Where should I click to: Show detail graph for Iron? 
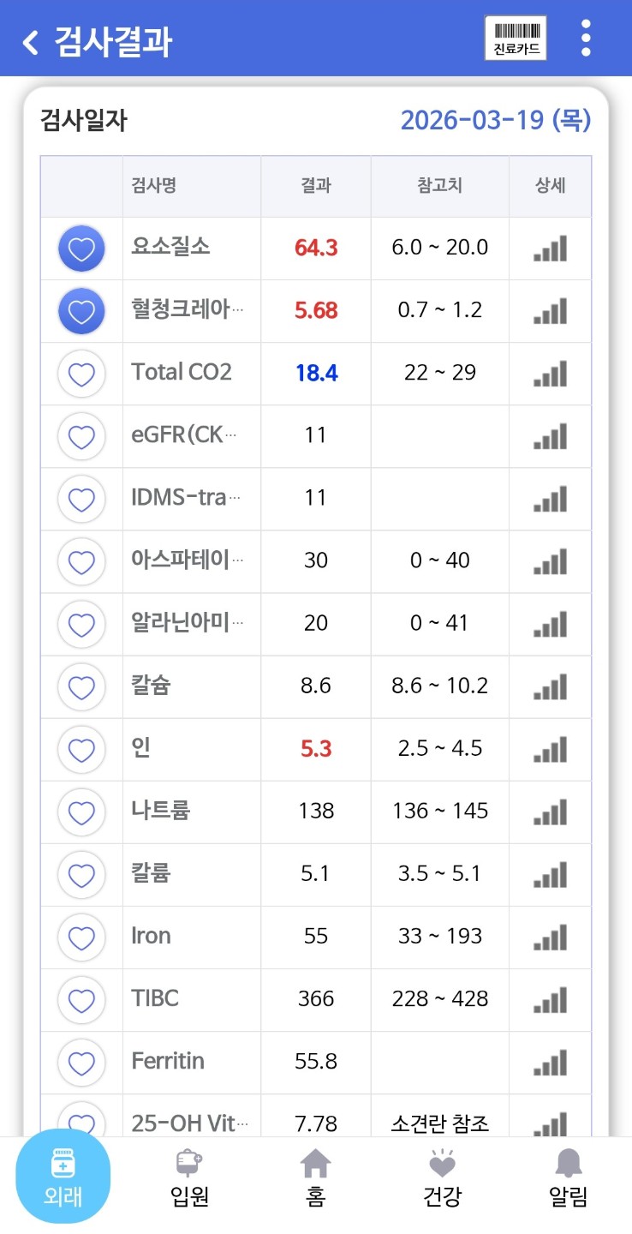pyautogui.click(x=550, y=937)
